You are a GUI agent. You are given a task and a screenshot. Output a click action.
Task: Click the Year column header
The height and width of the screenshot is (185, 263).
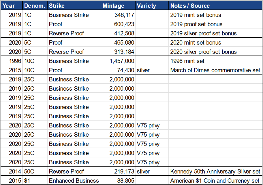click(x=12, y=6)
